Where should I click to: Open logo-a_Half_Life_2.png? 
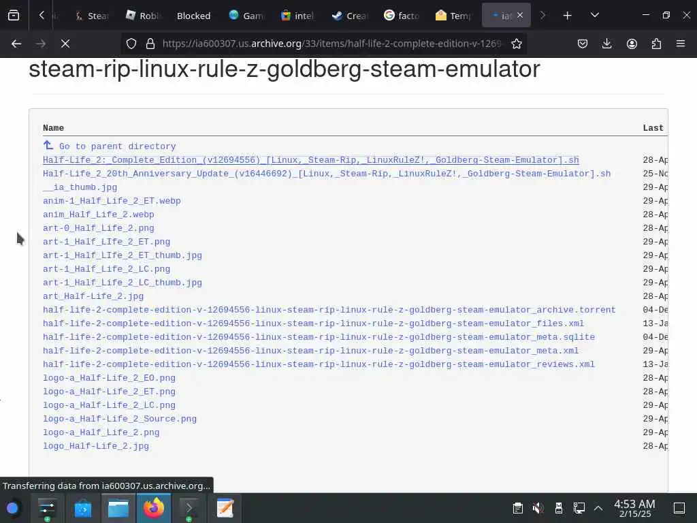101,432
